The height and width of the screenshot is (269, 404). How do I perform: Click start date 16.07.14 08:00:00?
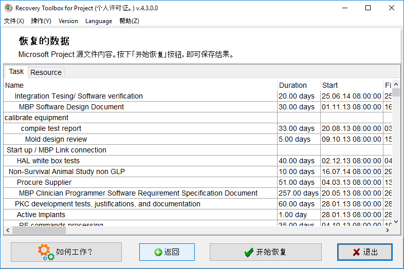[x=352, y=171]
